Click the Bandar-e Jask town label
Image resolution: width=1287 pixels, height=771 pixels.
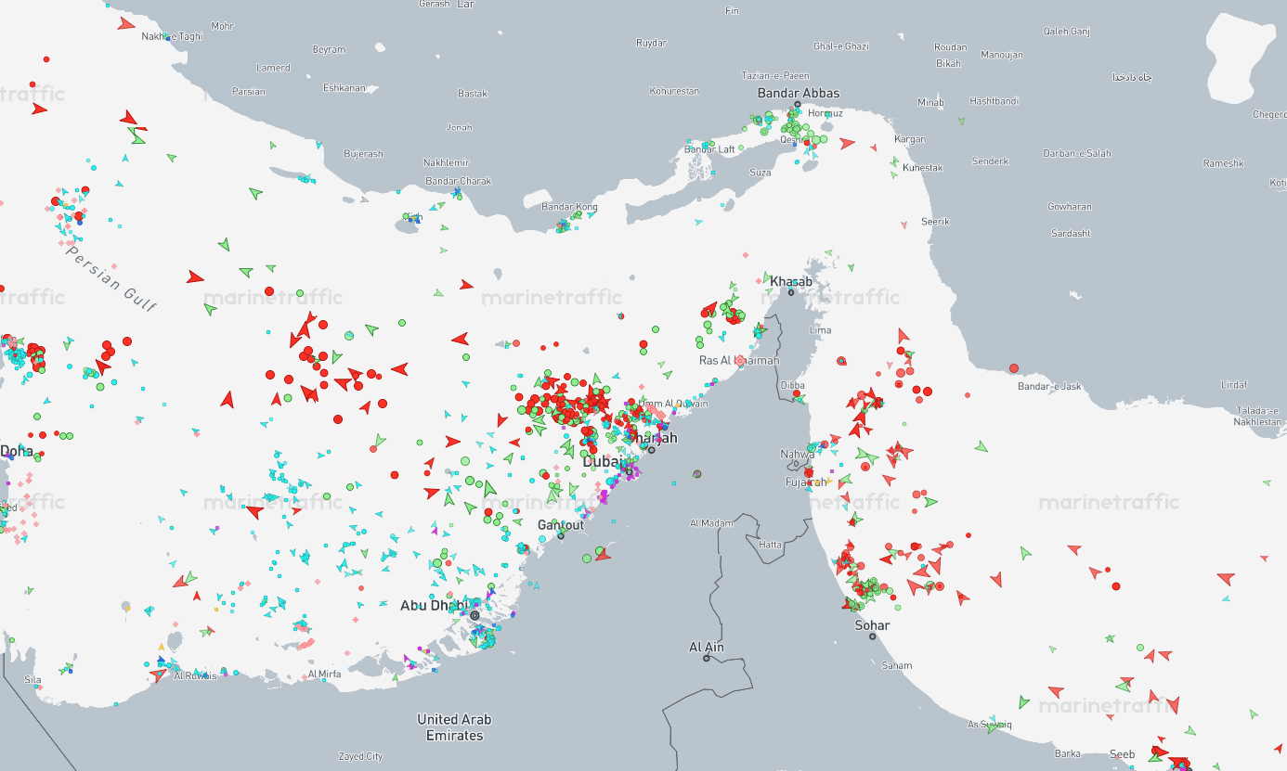coord(1050,386)
